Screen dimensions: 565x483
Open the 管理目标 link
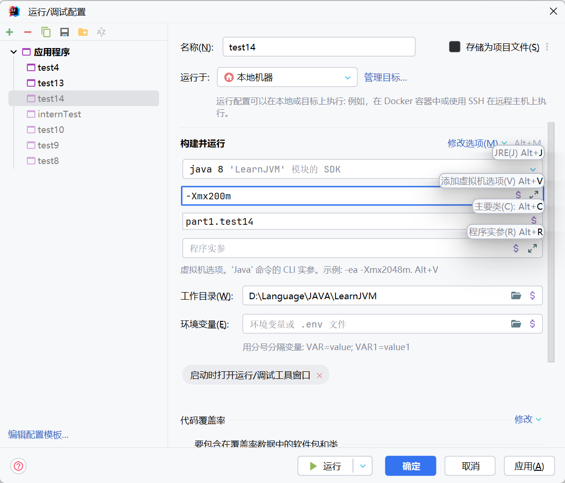point(385,77)
